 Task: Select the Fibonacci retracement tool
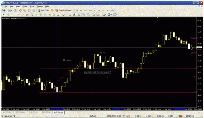(32, 15)
